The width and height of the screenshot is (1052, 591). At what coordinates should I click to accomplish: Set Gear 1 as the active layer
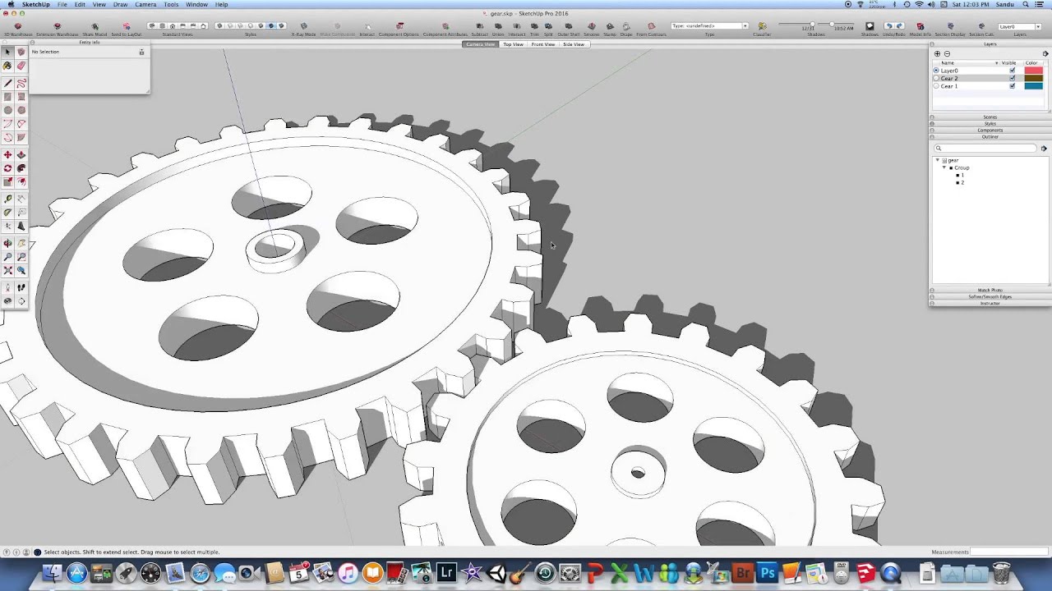pyautogui.click(x=936, y=85)
